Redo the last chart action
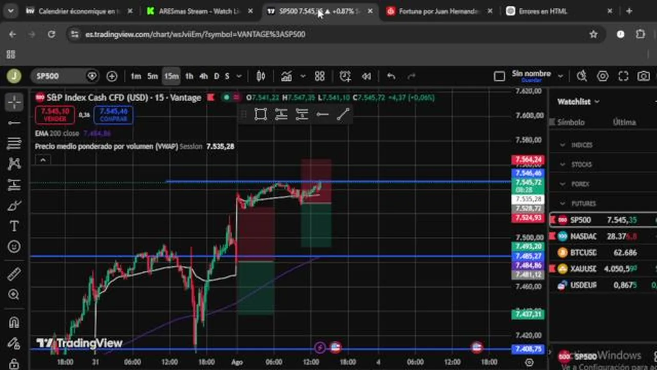Image resolution: width=657 pixels, height=370 pixels. click(x=411, y=76)
